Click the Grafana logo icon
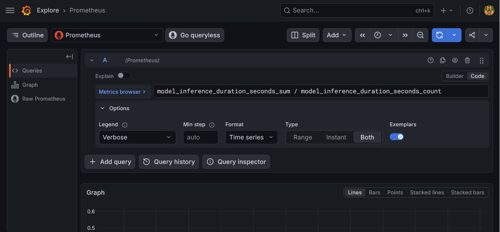Viewport: 500px width, 232px height. point(26,11)
